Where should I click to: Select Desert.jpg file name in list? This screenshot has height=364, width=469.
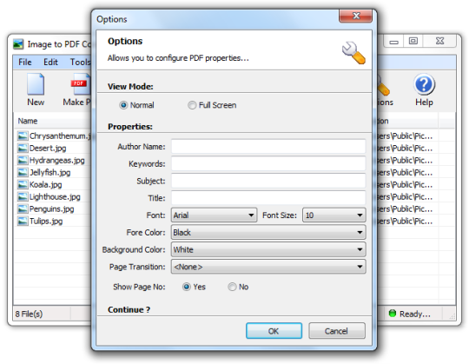coord(48,149)
